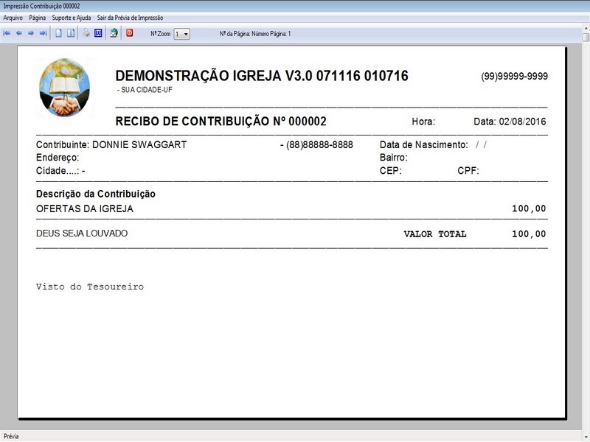Click the Bairro: label
590x442 pixels.
(x=394, y=158)
